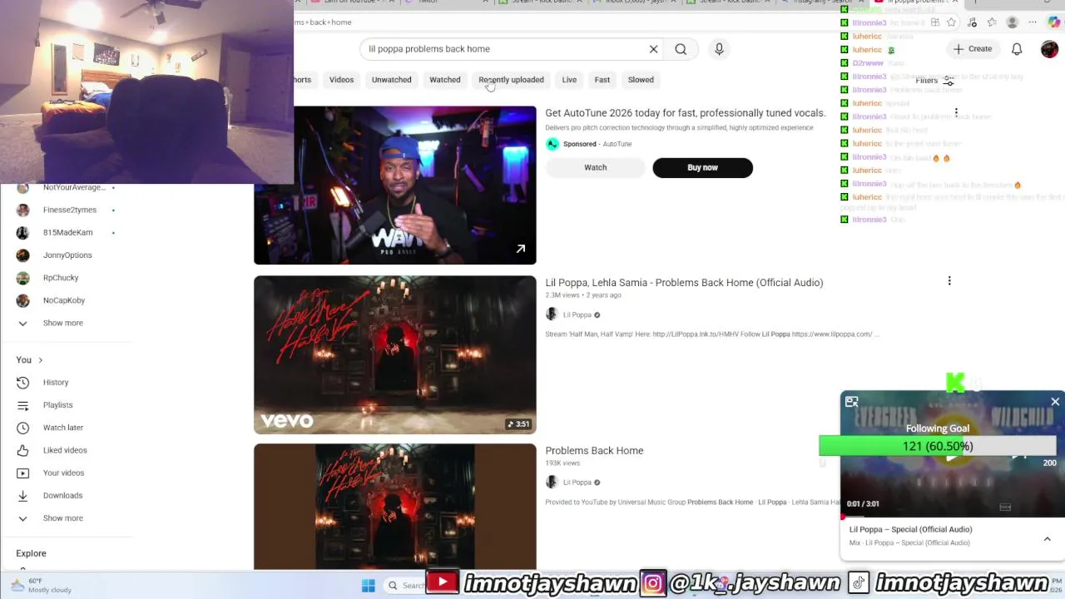The height and width of the screenshot is (599, 1065).
Task: Click the Lil Poppa avatar under 193K views video
Action: (551, 482)
